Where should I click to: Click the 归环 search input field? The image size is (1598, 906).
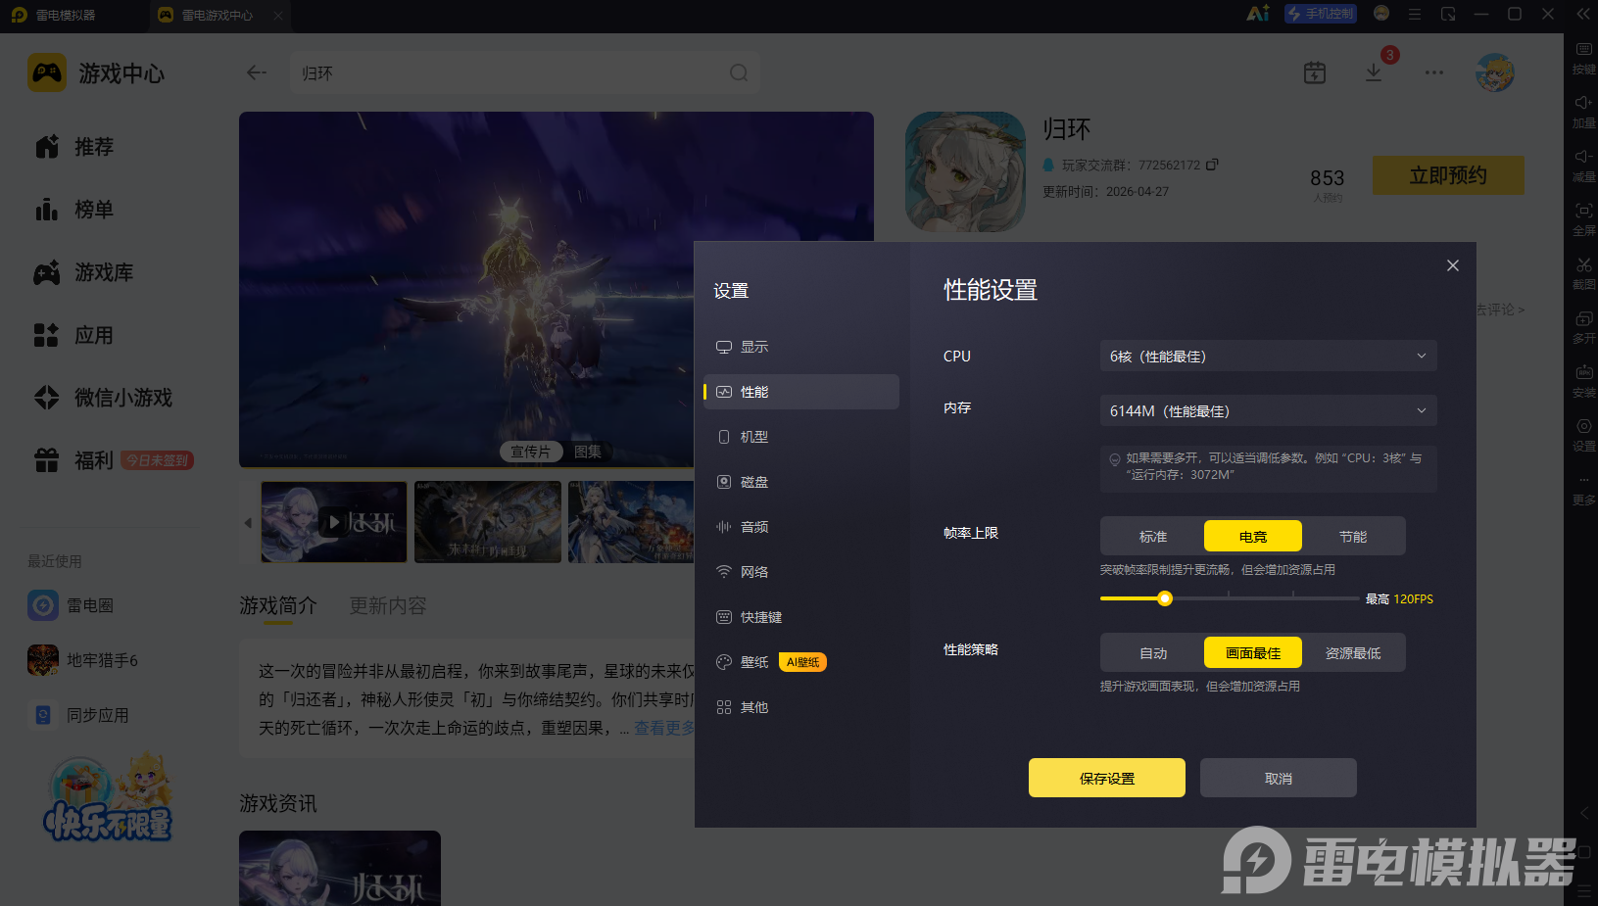(525, 72)
